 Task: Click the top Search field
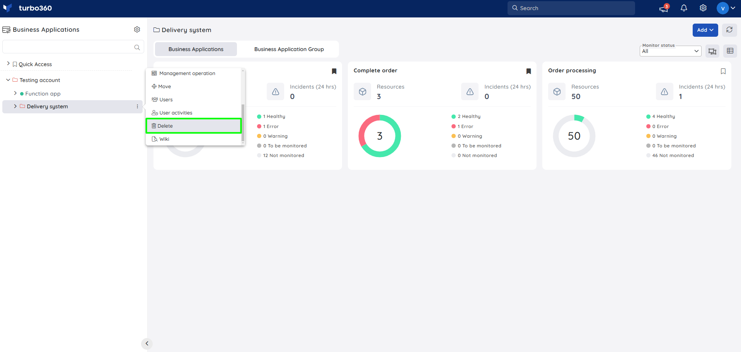click(x=571, y=8)
